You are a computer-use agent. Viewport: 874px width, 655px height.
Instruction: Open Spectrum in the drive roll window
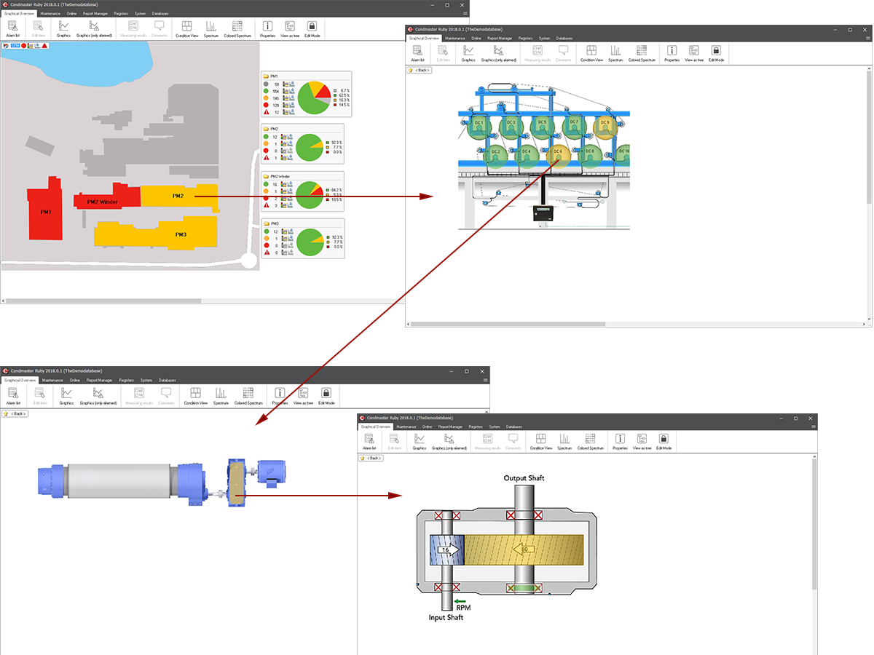coord(221,397)
